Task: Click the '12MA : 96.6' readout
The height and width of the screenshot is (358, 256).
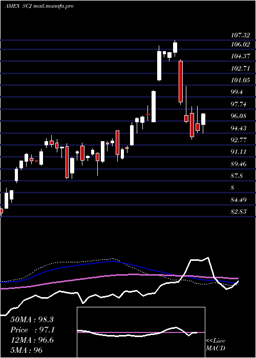Action: tap(32, 340)
